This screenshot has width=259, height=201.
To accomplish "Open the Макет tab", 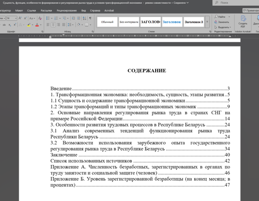I will tap(19, 10).
